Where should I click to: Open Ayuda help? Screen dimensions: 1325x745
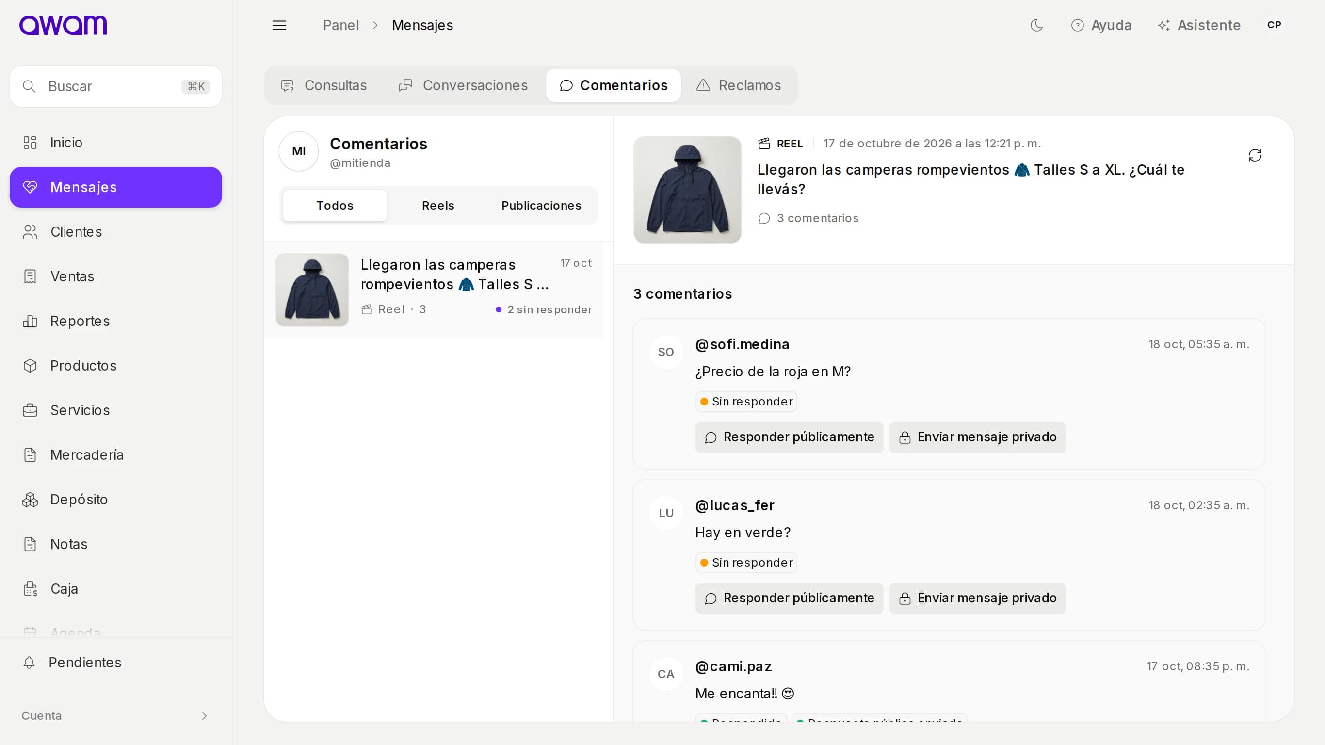(1101, 25)
